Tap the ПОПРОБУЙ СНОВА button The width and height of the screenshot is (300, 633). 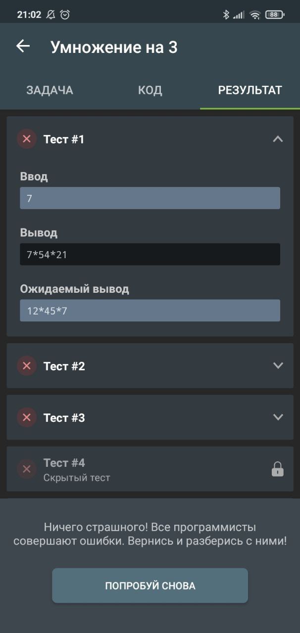pos(150,586)
